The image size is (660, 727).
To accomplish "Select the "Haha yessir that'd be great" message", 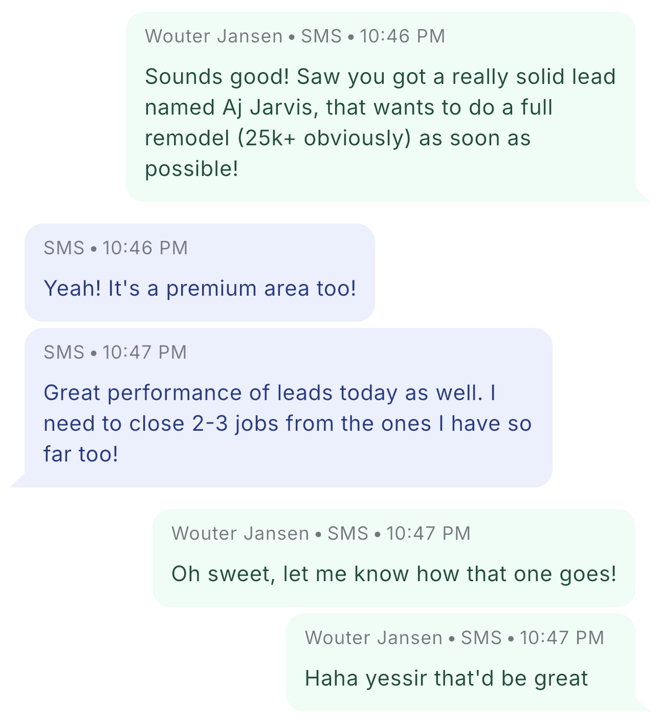I will (x=446, y=678).
